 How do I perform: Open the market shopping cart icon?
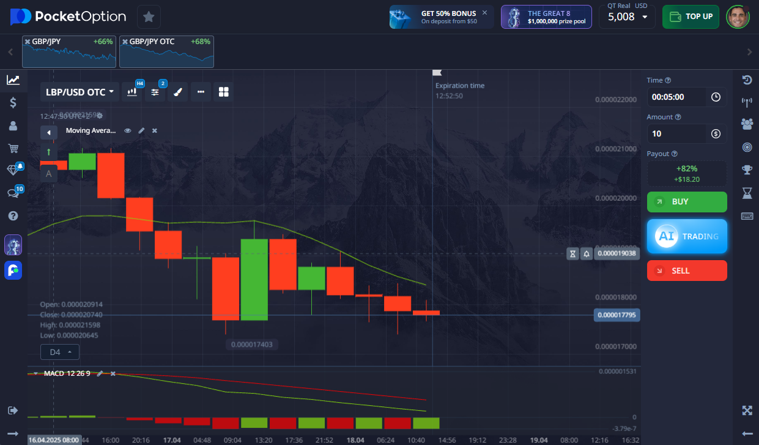(13, 148)
